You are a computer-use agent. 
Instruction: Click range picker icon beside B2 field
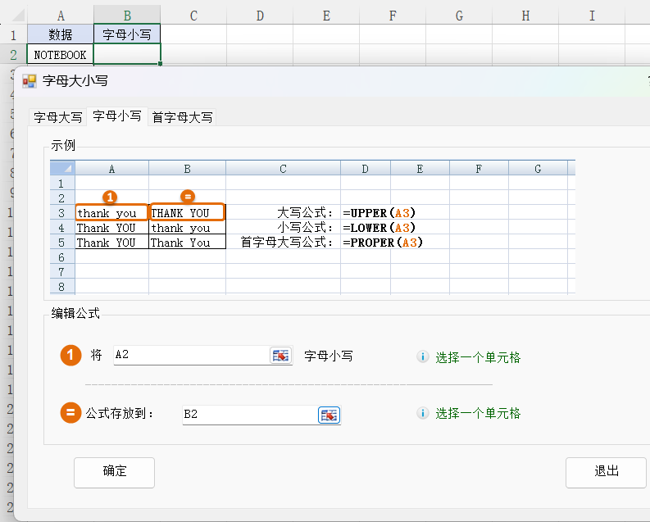point(329,415)
